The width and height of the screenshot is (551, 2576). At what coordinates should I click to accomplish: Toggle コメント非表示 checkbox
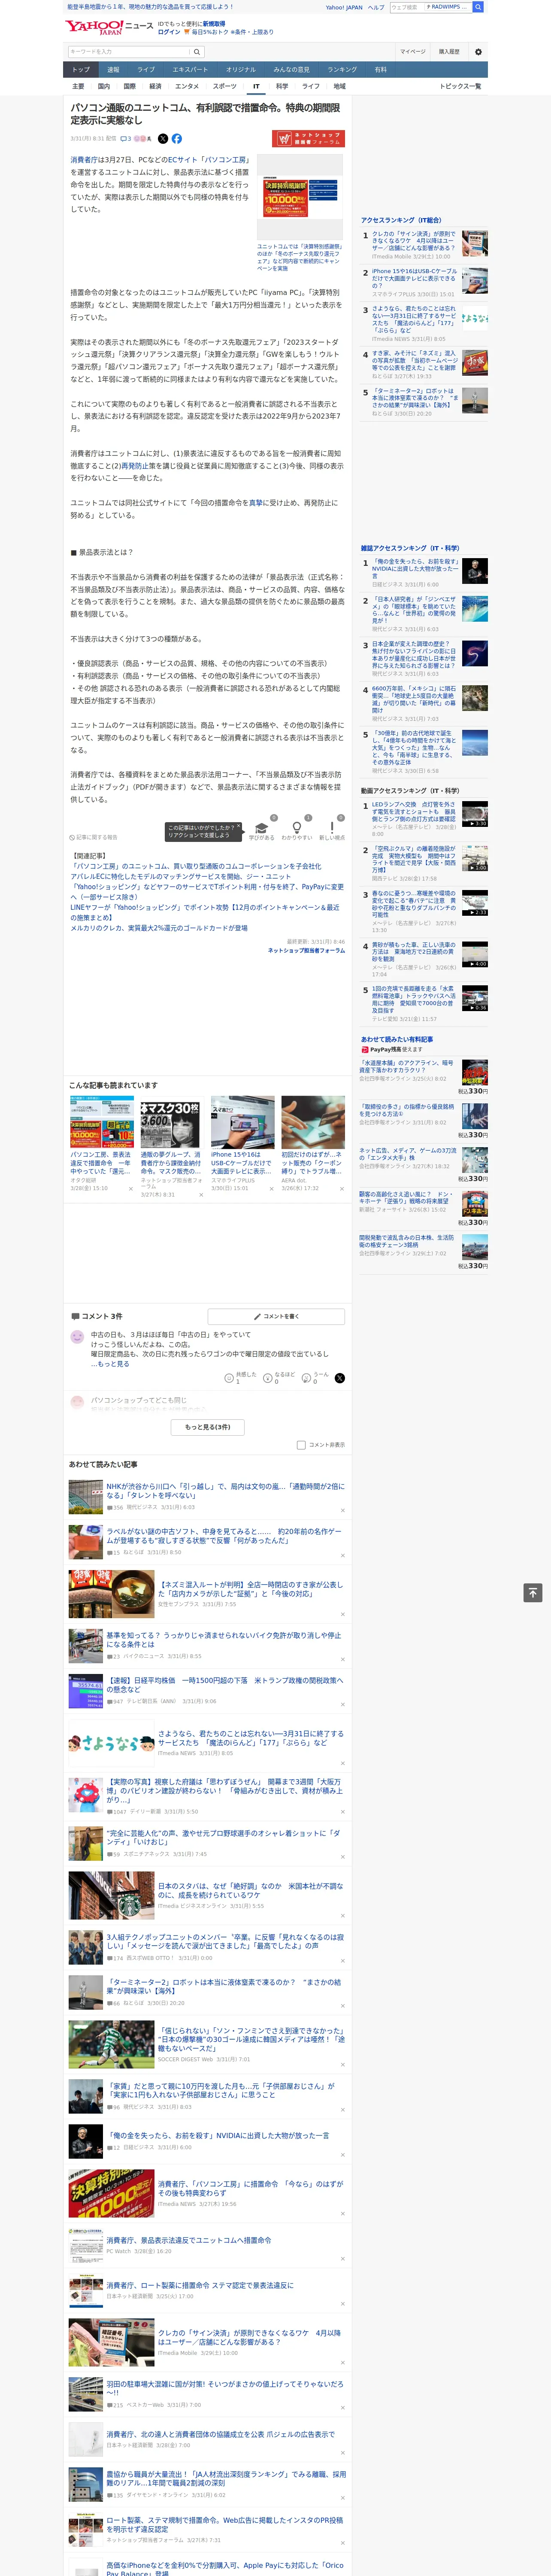click(x=301, y=1445)
